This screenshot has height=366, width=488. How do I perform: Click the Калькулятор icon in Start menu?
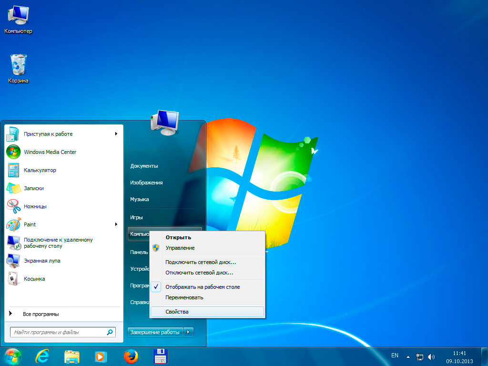[x=13, y=170]
